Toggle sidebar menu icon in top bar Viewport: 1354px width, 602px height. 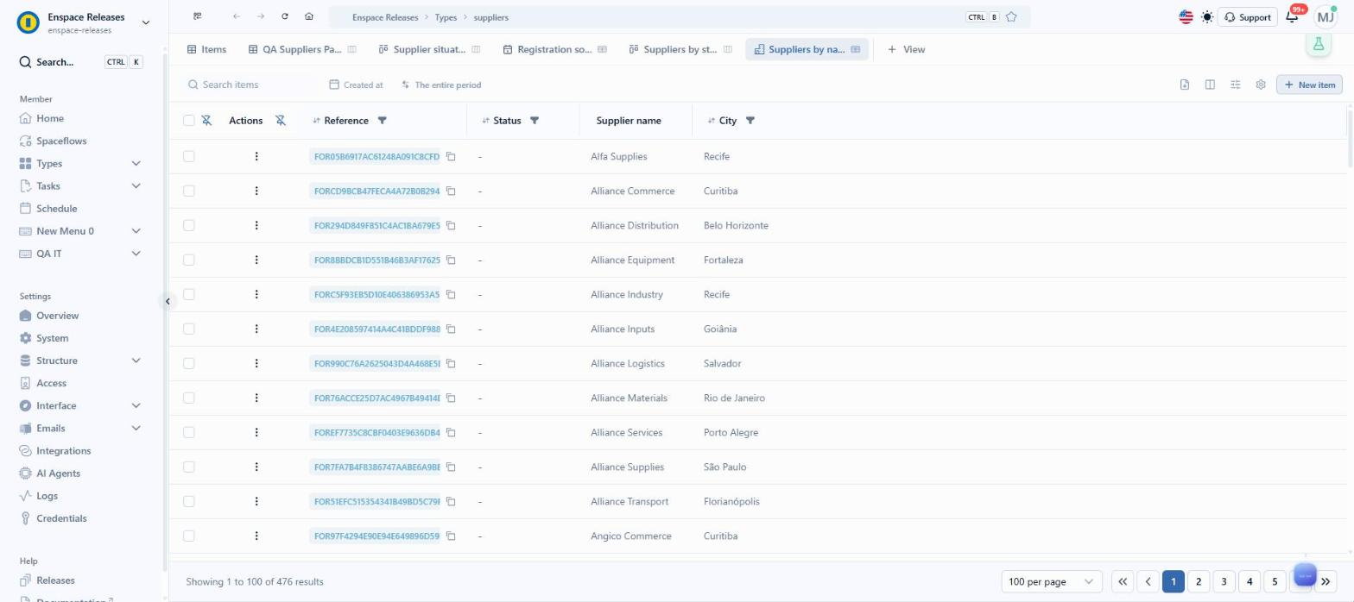coord(198,16)
